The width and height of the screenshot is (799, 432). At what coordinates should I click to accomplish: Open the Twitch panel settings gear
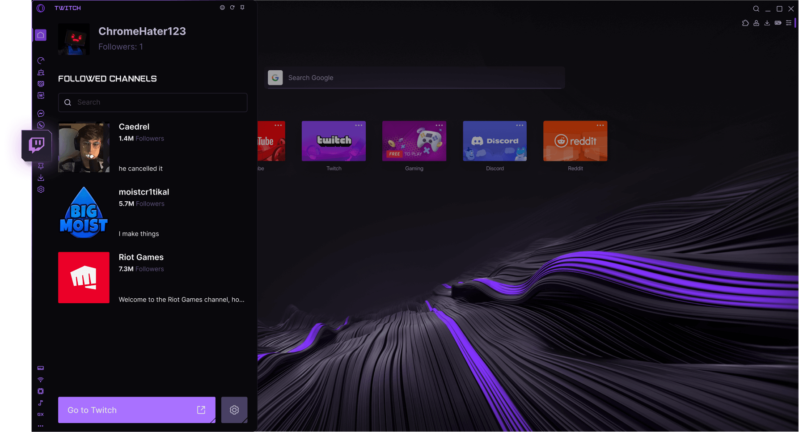tap(234, 410)
